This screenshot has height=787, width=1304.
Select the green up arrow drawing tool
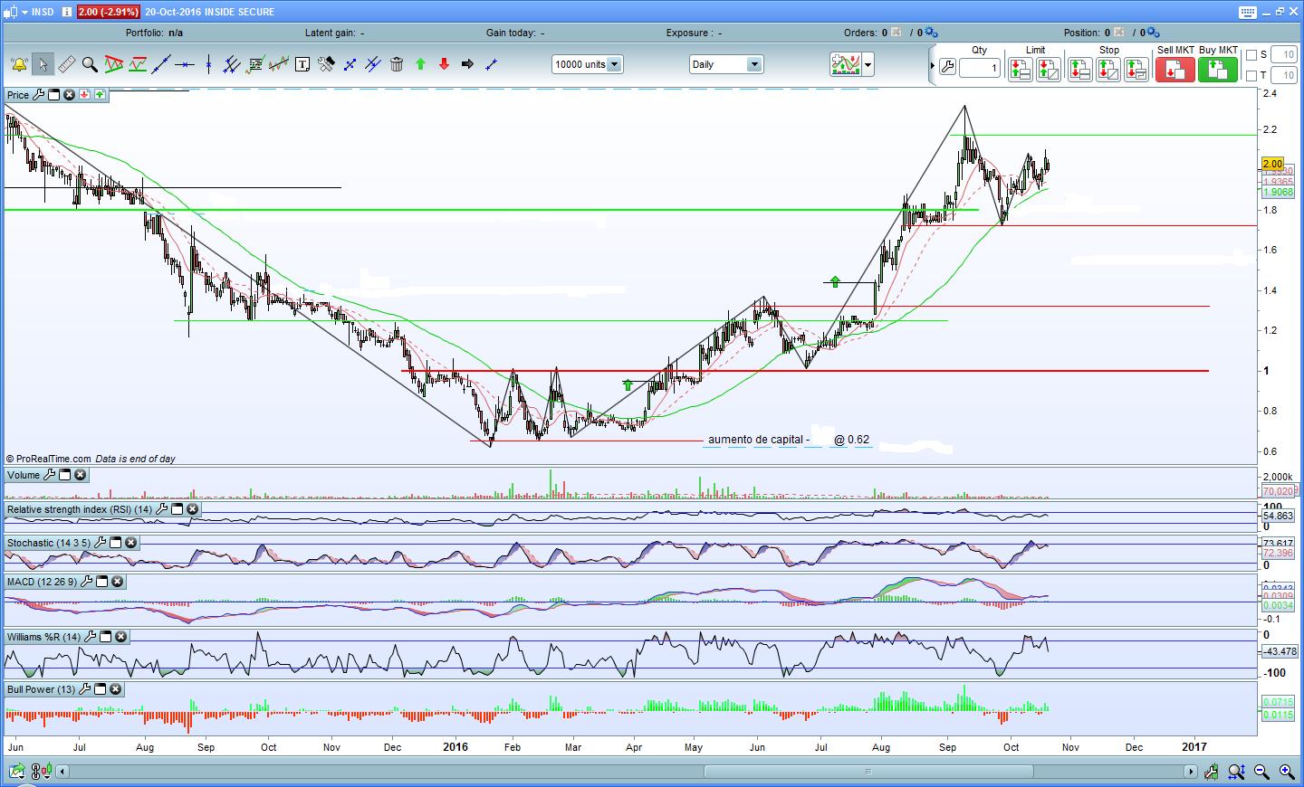coord(420,64)
